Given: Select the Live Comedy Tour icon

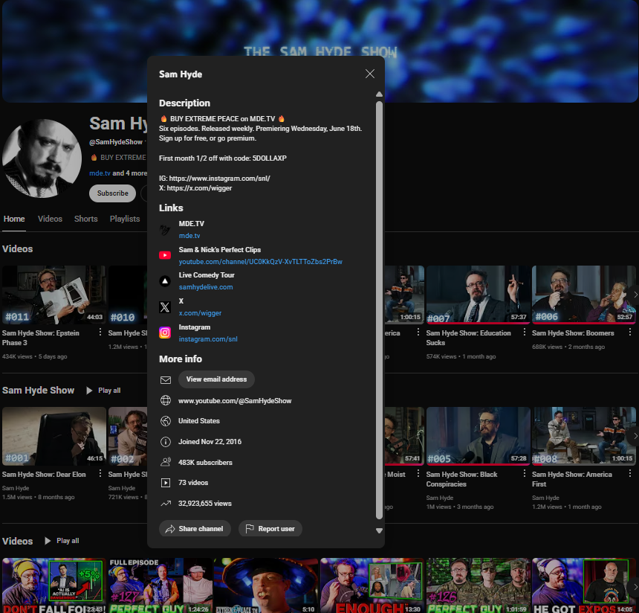Looking at the screenshot, I should click(x=164, y=280).
